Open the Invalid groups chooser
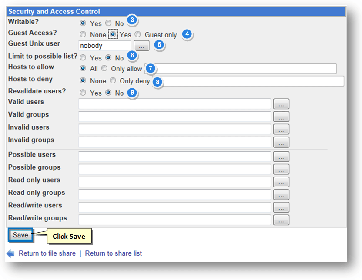The image size is (362, 280). click(281, 142)
